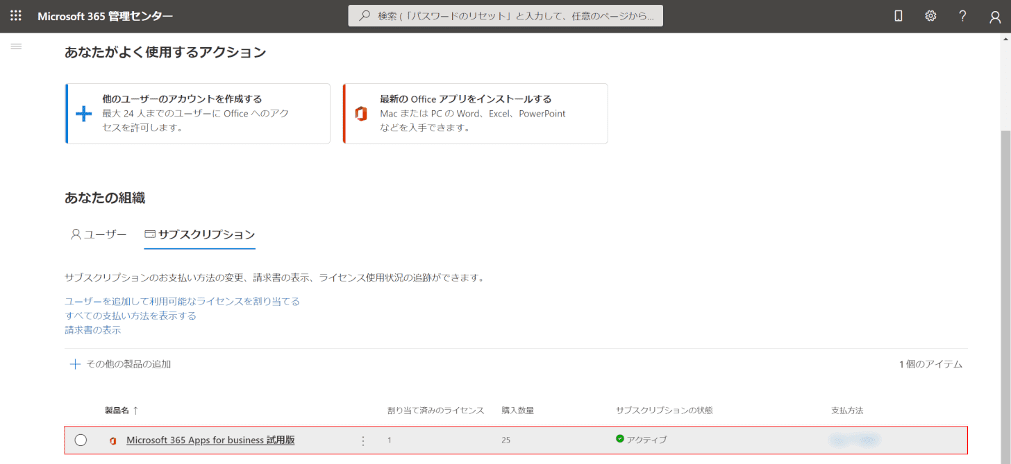Click the blue plus icon on the create user card
The height and width of the screenshot is (464, 1011).
point(84,114)
